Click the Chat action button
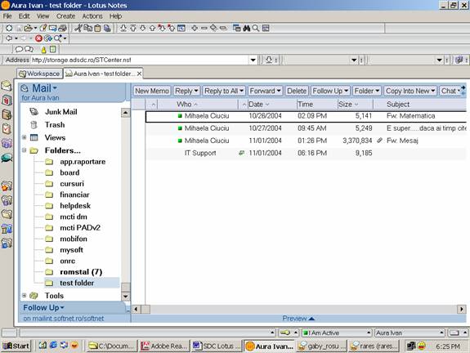The image size is (470, 353). (x=450, y=91)
